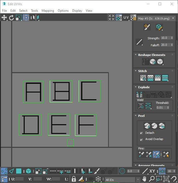The width and height of the screenshot is (178, 183).
Task: Click the brush falloff line icon
Action: click(139, 42)
